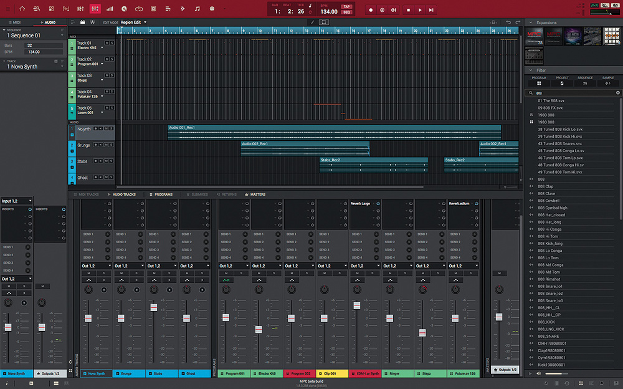The height and width of the screenshot is (389, 623).
Task: Select the Ringer channel label
Action: click(x=398, y=373)
